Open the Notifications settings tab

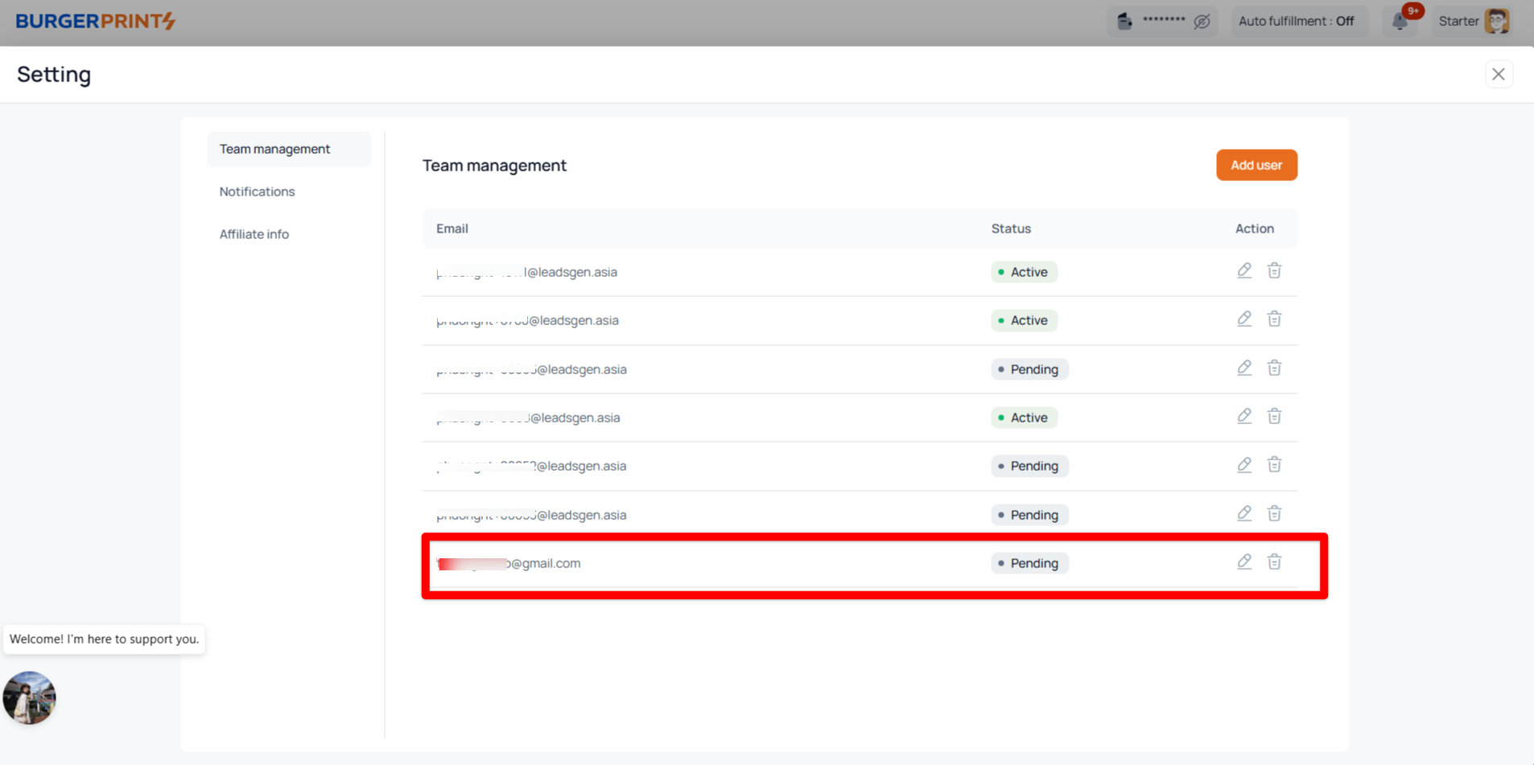point(257,191)
